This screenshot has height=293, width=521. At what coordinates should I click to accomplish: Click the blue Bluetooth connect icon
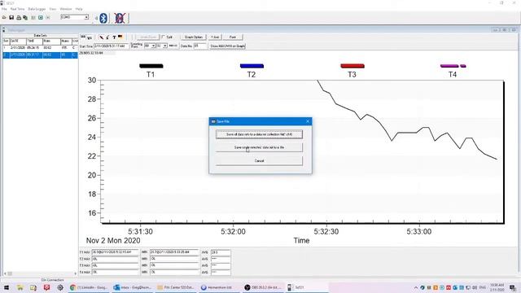coord(103,18)
